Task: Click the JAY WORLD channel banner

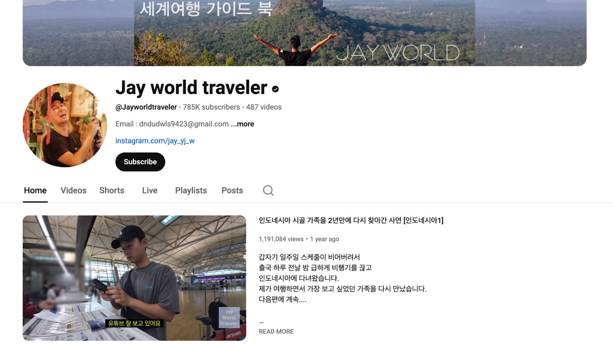Action: [305, 33]
